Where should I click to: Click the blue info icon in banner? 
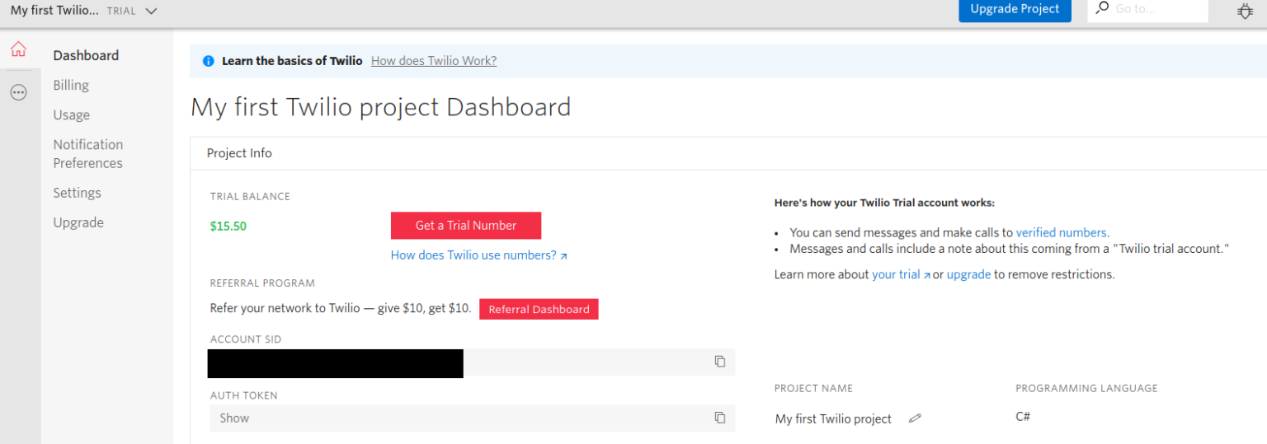click(x=209, y=61)
